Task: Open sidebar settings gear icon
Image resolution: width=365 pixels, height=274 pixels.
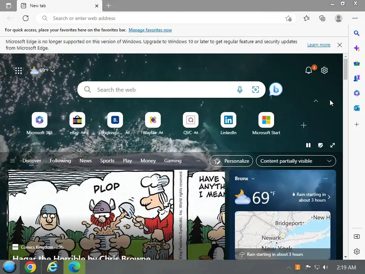Action: [356, 252]
